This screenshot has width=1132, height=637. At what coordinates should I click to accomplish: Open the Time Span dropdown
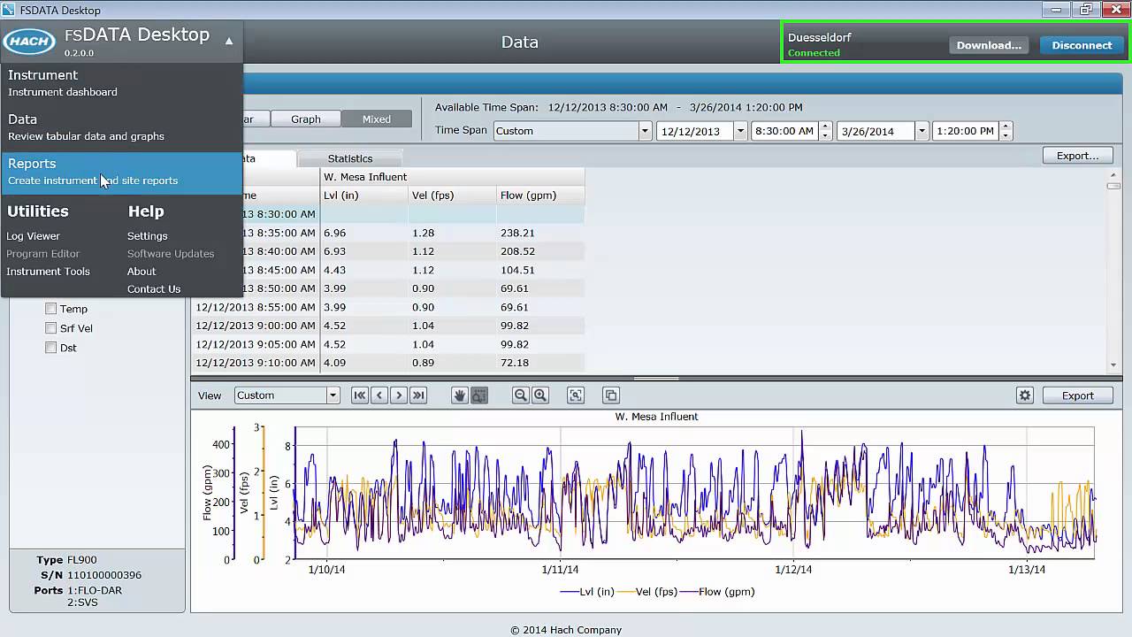click(645, 131)
